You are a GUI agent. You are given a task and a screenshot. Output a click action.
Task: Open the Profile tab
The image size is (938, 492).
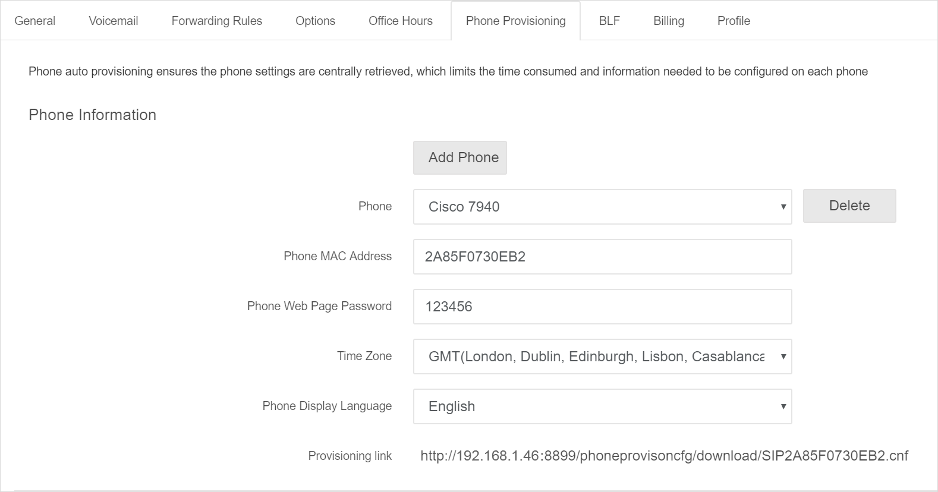point(734,21)
